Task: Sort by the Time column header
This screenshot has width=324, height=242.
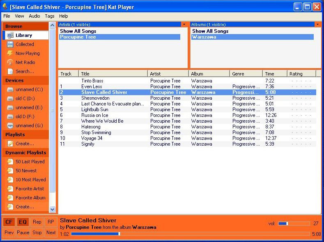Action: coord(275,74)
